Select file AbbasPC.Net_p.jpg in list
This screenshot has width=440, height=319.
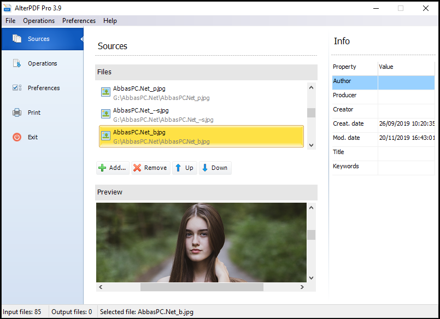(202, 93)
